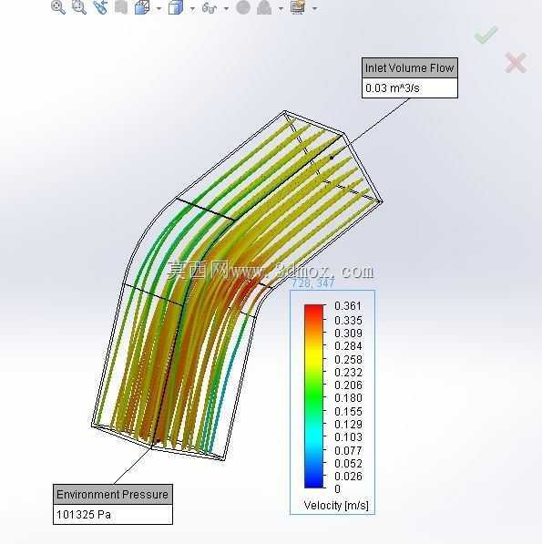Open the View Orientation cube icon
The height and width of the screenshot is (544, 542).
pyautogui.click(x=142, y=7)
